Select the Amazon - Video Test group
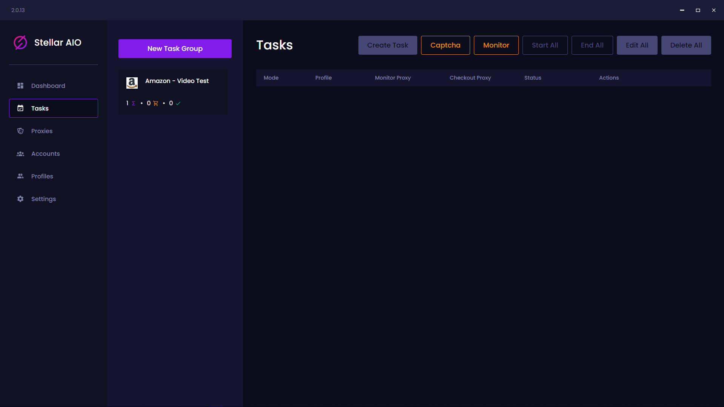724x407 pixels. pos(177,81)
